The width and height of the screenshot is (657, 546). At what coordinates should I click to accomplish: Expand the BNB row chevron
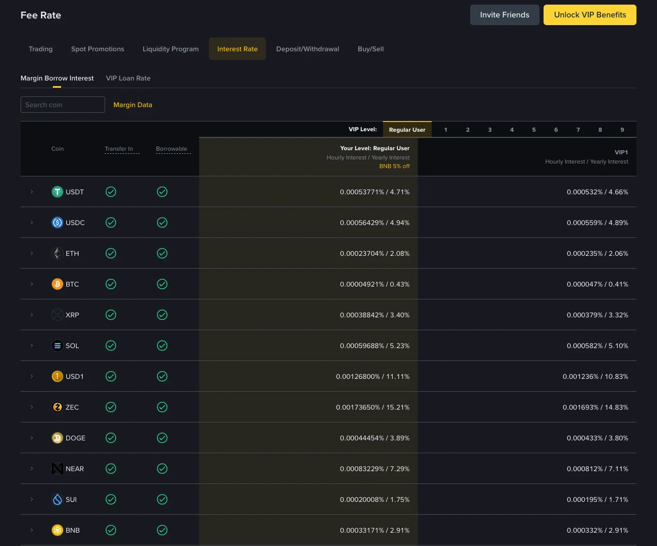coord(32,530)
